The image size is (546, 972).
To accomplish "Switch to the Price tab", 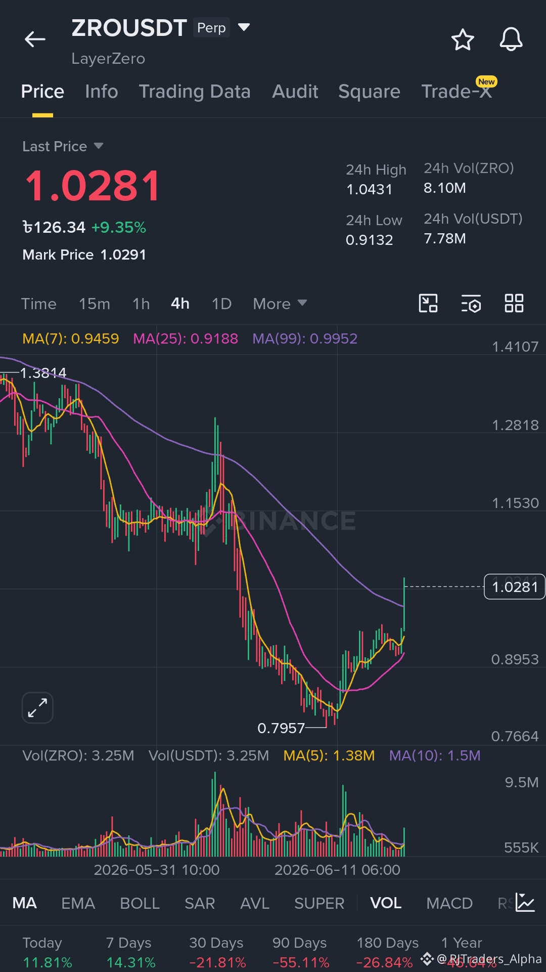I will 42,92.
